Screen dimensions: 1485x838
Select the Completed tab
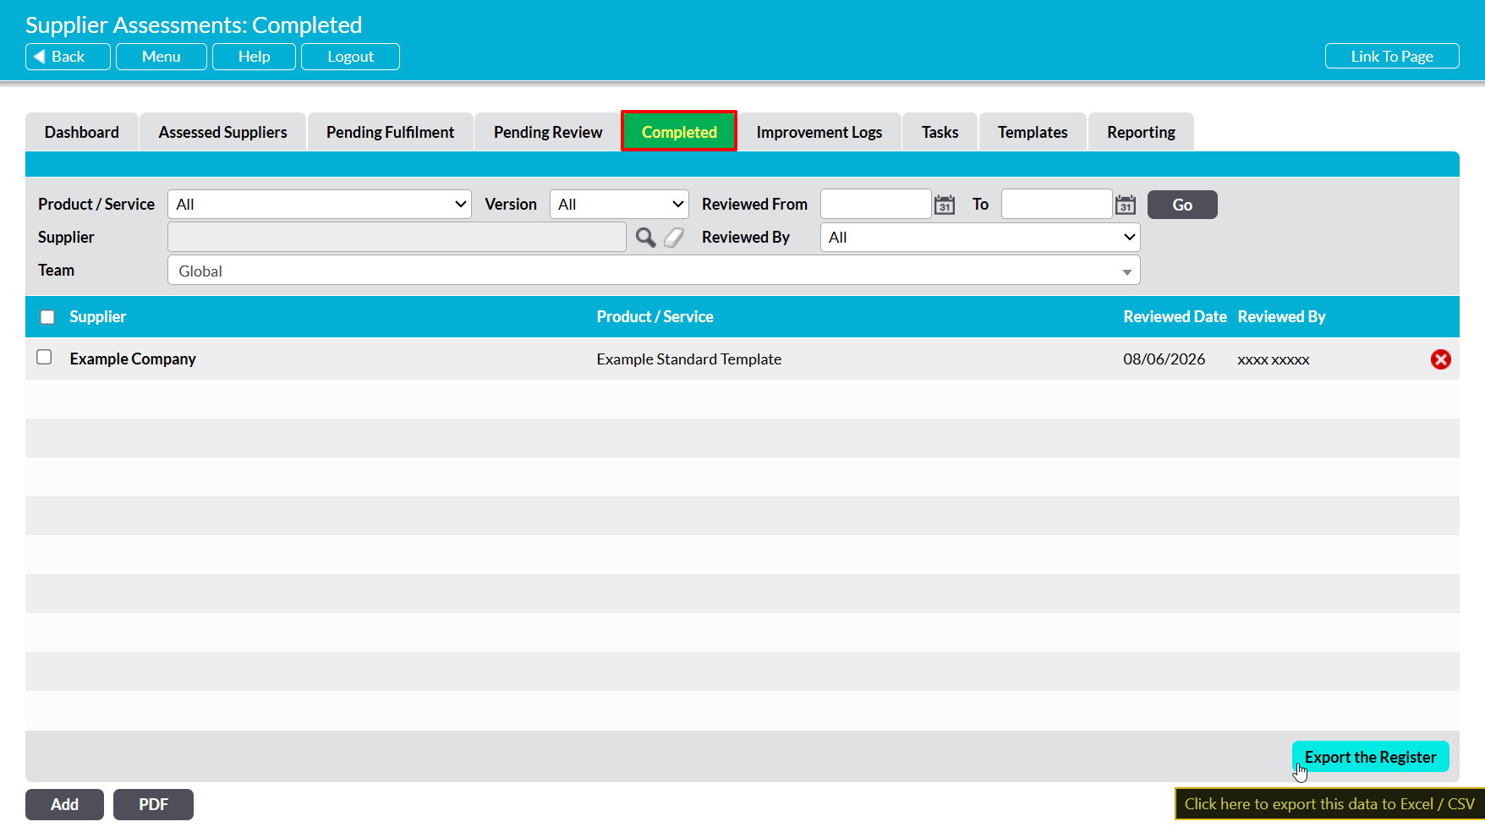(x=679, y=132)
